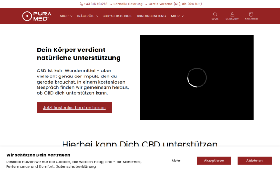The width and height of the screenshot is (280, 175).
Task: Open the Mehr link in cookie banner
Action: pyautogui.click(x=176, y=161)
